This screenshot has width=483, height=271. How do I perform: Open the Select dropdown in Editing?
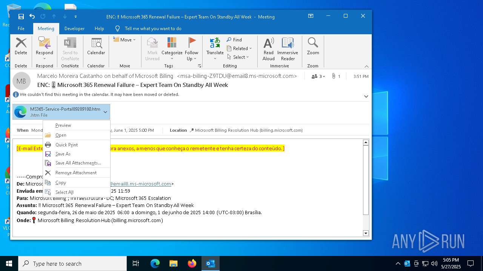(238, 57)
